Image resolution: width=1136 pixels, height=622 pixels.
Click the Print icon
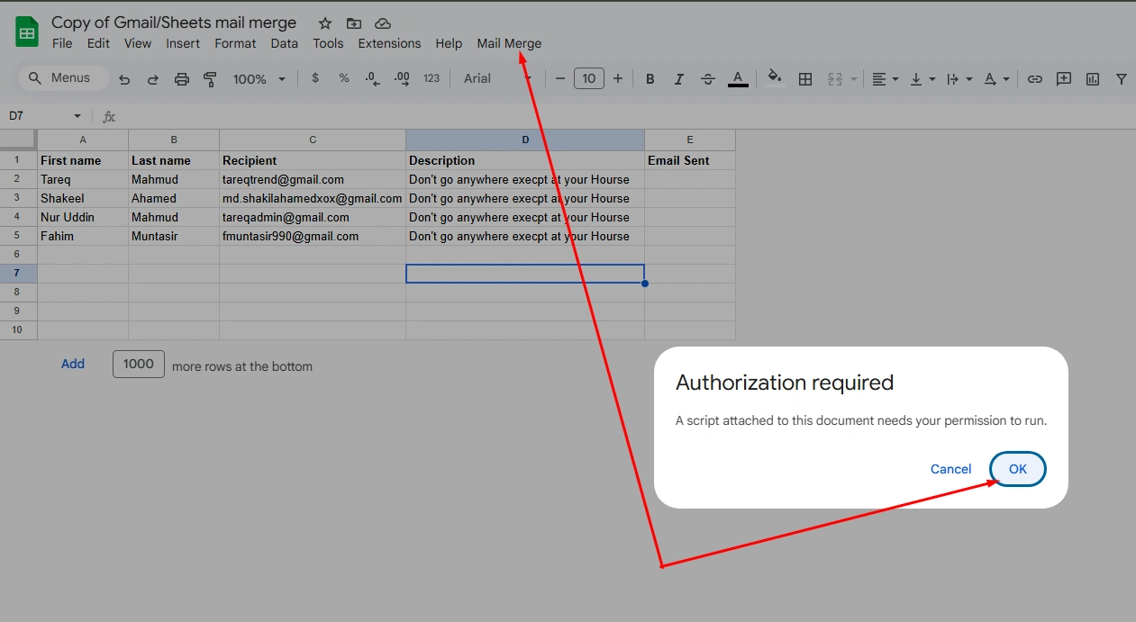pyautogui.click(x=182, y=79)
